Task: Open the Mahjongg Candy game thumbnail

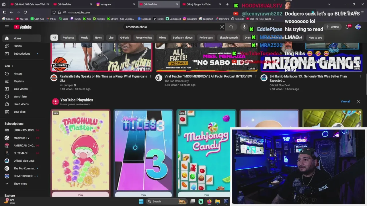Action: click(x=206, y=150)
